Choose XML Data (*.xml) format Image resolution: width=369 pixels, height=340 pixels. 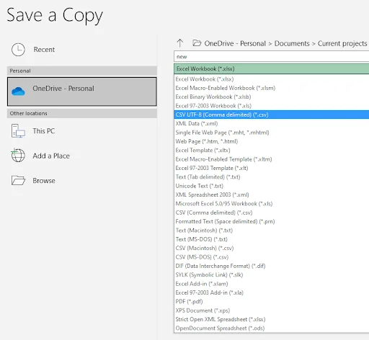272,123
